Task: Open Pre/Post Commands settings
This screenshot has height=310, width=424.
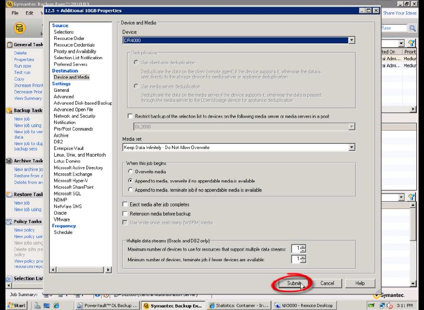Action: point(73,129)
